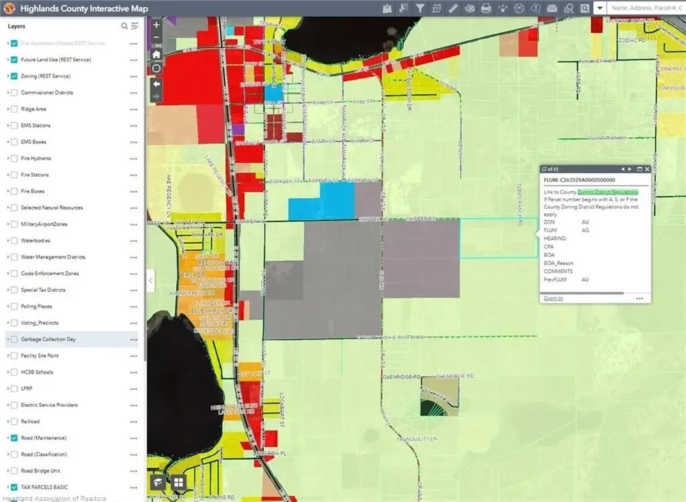Show next feature in popup
The image size is (686, 502).
point(630,169)
